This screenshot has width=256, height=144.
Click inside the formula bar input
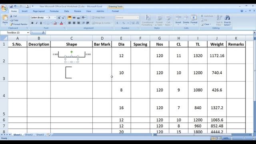(149, 33)
